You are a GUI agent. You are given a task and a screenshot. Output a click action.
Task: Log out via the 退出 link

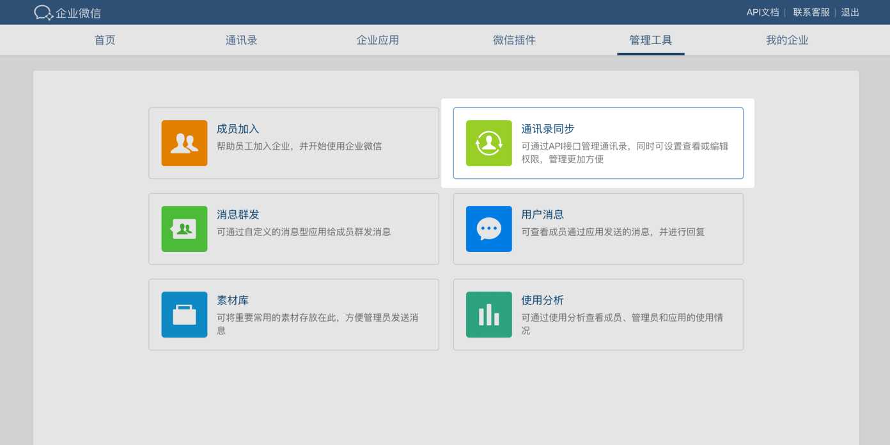click(850, 13)
